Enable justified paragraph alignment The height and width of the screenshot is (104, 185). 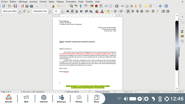[x=141, y=11]
